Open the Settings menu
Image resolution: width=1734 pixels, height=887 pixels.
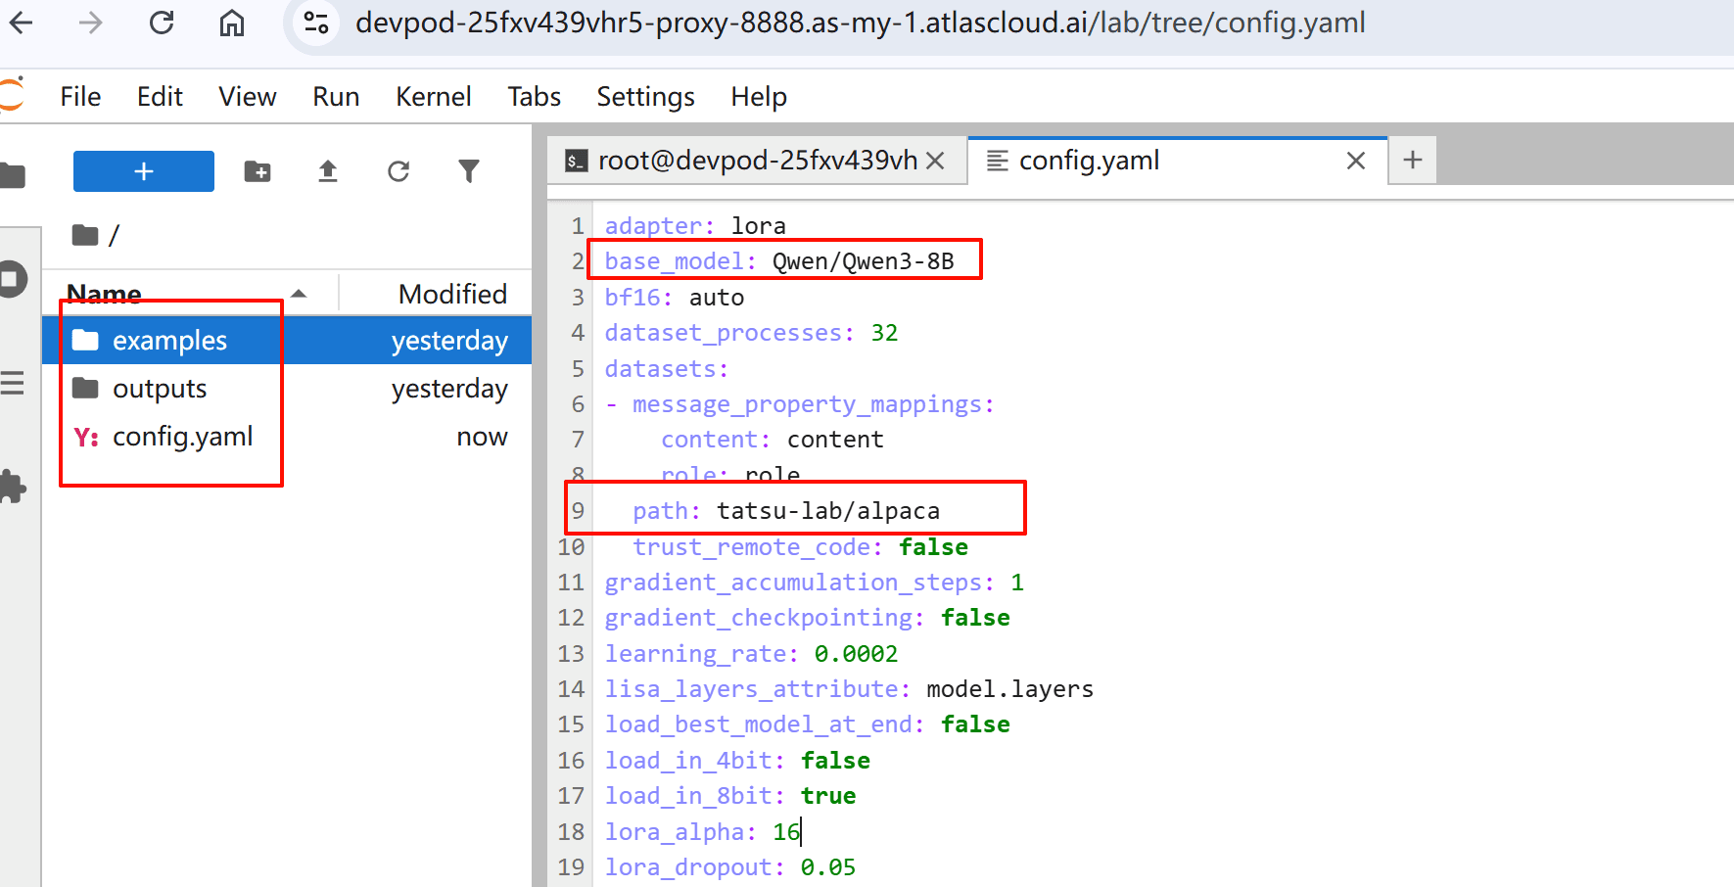point(645,97)
